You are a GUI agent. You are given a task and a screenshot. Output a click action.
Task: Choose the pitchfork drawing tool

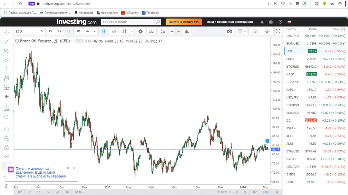7,51
